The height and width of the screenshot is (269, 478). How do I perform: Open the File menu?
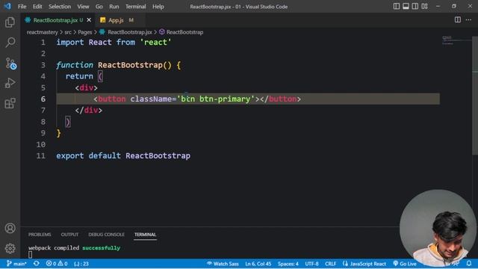(22, 7)
